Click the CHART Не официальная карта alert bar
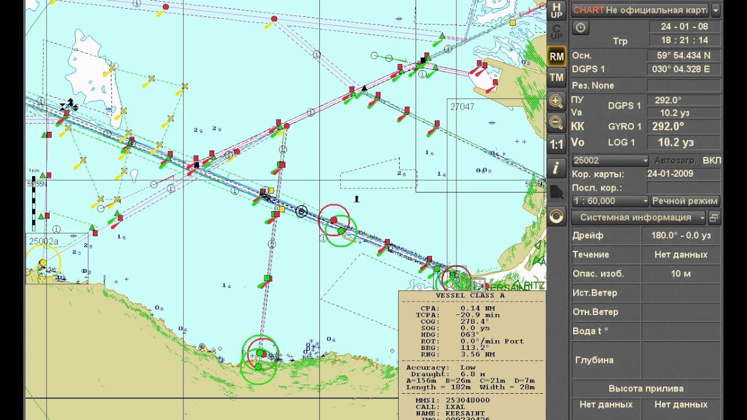The width and height of the screenshot is (747, 420). coord(640,10)
